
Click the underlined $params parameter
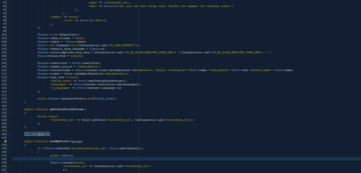point(77,141)
